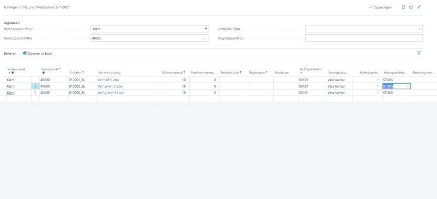437x199 pixels.
Task: Open the Beheren menu
Action: pos(10,53)
